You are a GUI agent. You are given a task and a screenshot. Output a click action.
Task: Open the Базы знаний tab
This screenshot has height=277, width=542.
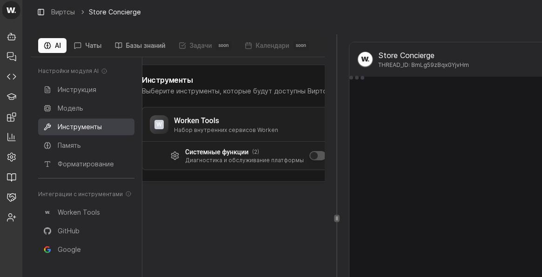(140, 46)
